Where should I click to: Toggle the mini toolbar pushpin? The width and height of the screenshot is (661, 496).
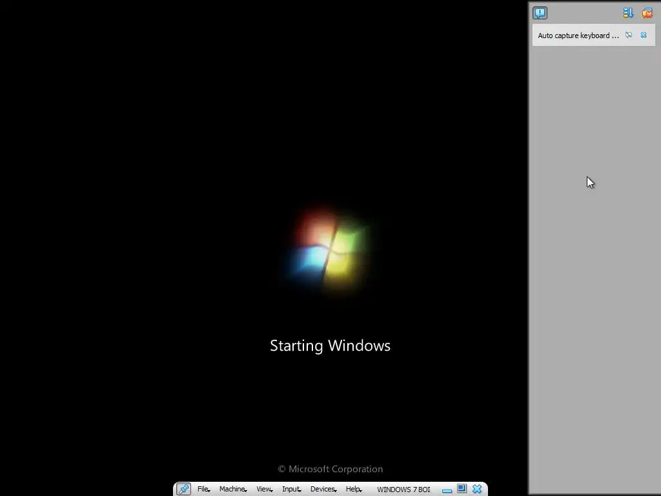coord(183,489)
